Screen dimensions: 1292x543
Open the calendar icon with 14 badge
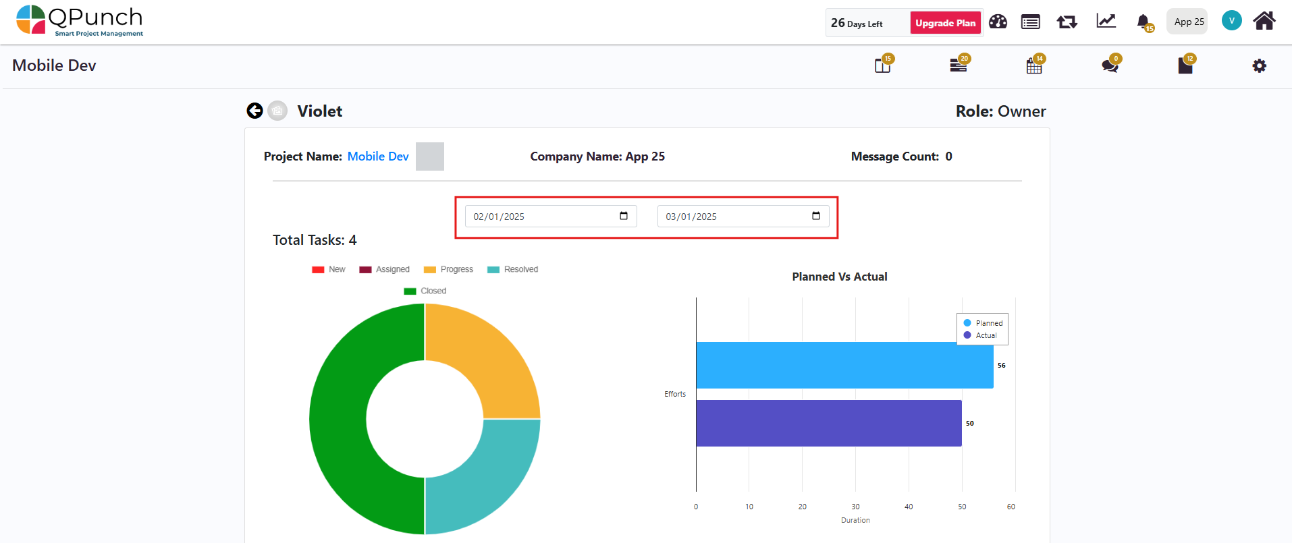pos(1035,64)
